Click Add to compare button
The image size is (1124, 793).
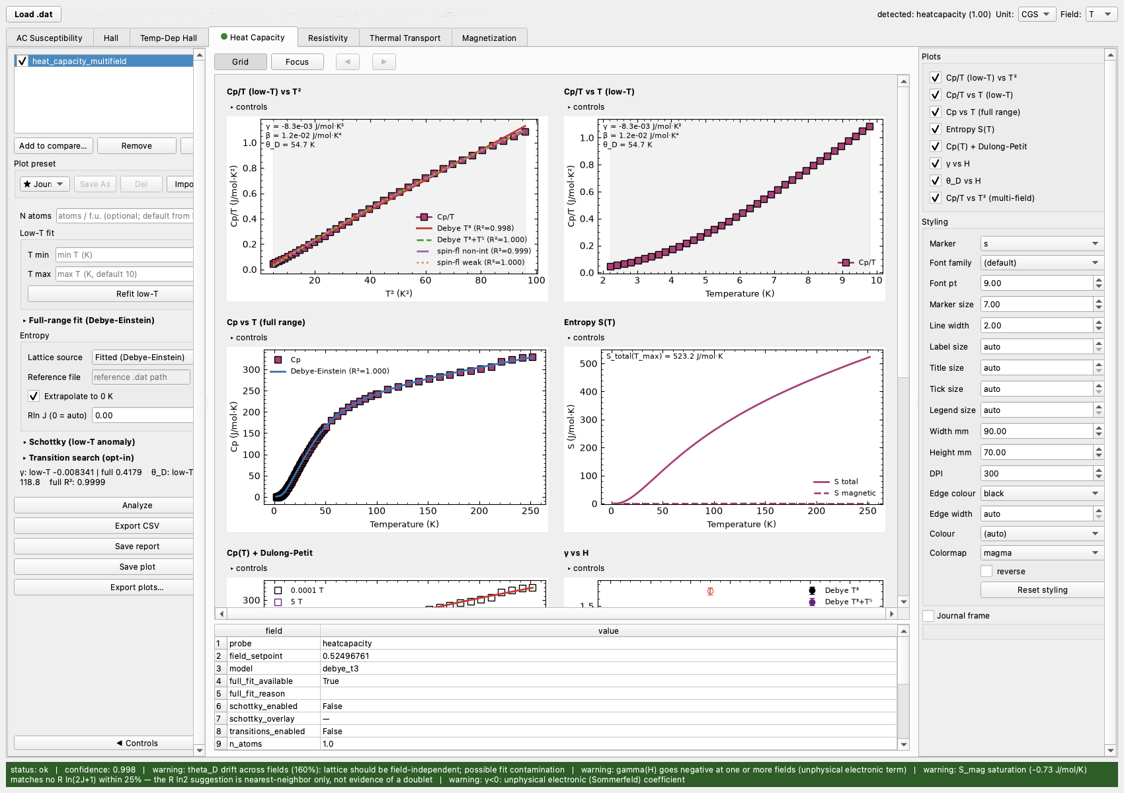pyautogui.click(x=54, y=146)
